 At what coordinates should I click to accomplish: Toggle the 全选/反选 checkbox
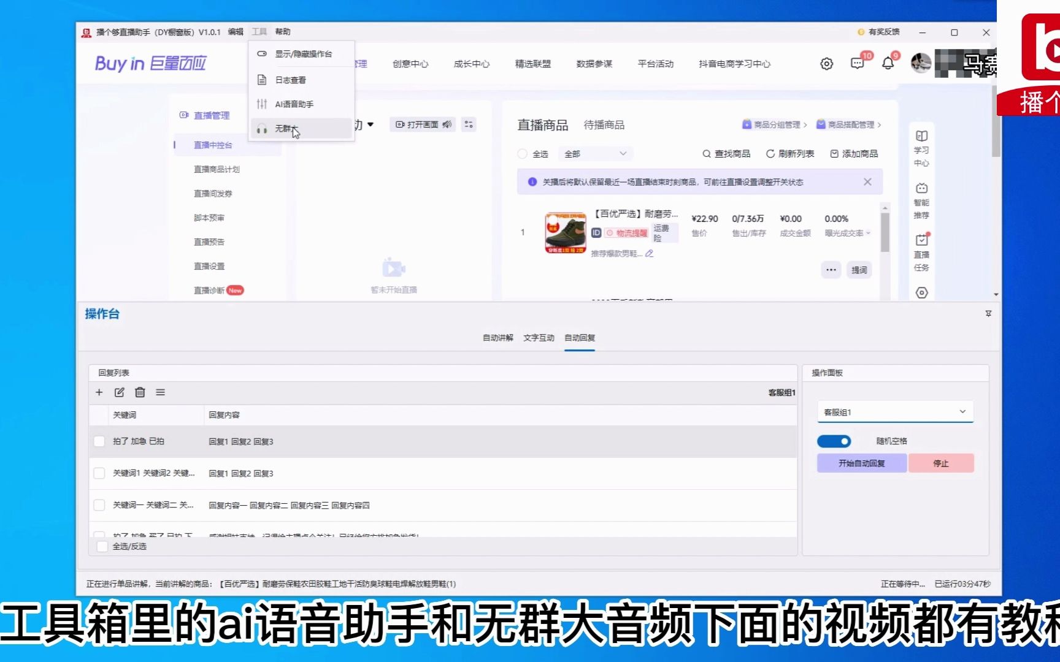point(102,546)
